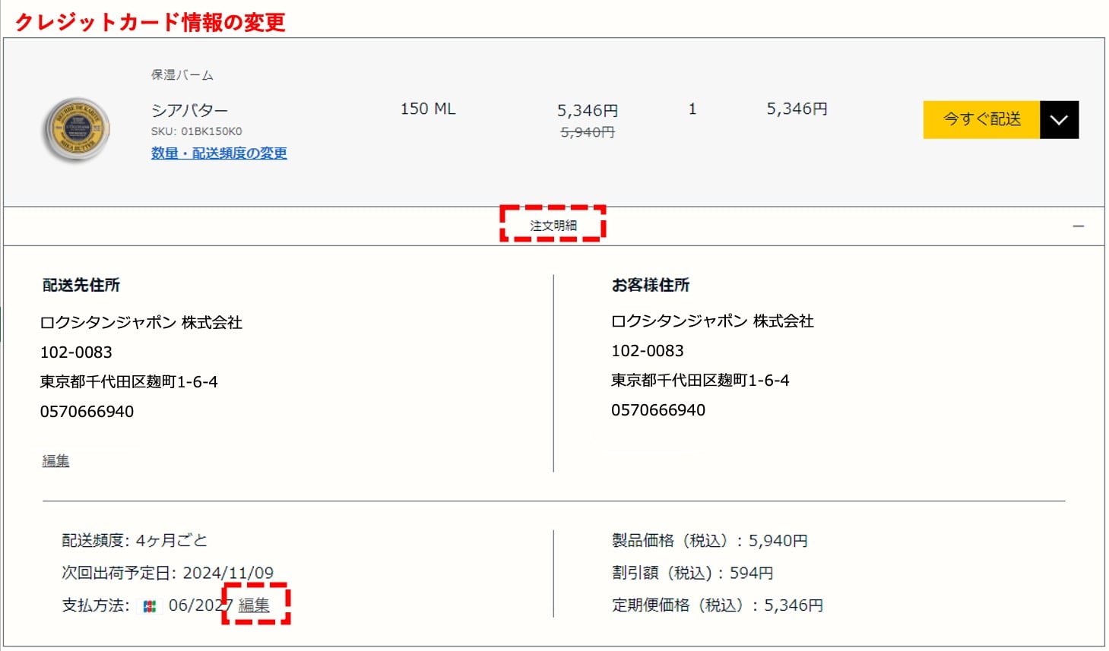1109x651 pixels.
Task: Select ロクシタンジャポン 株式会社 under 配送先住所
Action: 141,323
